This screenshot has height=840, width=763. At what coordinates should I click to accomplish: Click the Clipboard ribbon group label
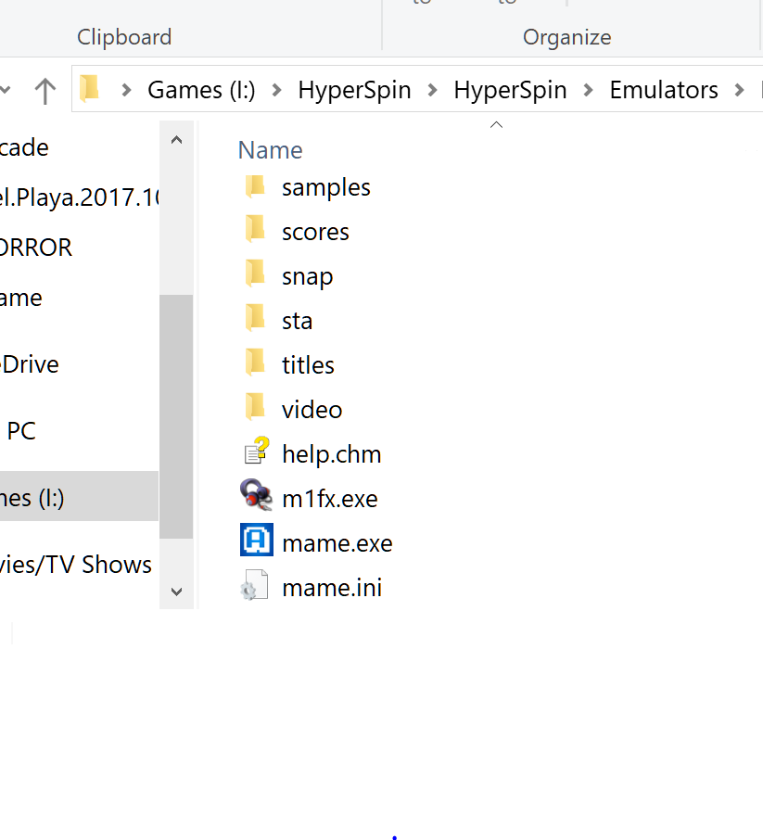coord(124,37)
